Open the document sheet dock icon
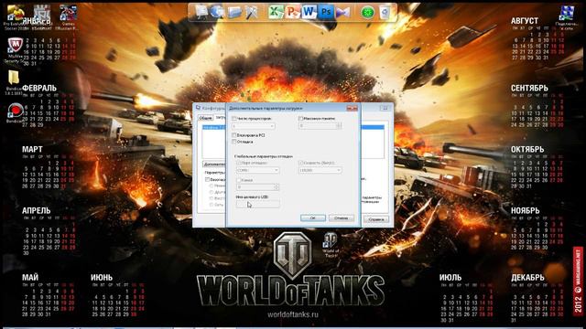 pos(201,12)
